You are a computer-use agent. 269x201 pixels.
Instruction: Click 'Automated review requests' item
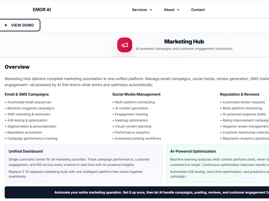pyautogui.click(x=244, y=102)
